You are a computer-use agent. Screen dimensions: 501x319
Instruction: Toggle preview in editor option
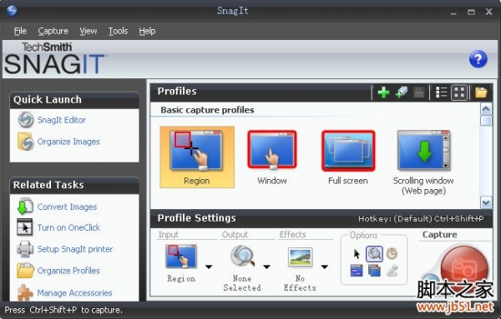click(x=374, y=254)
